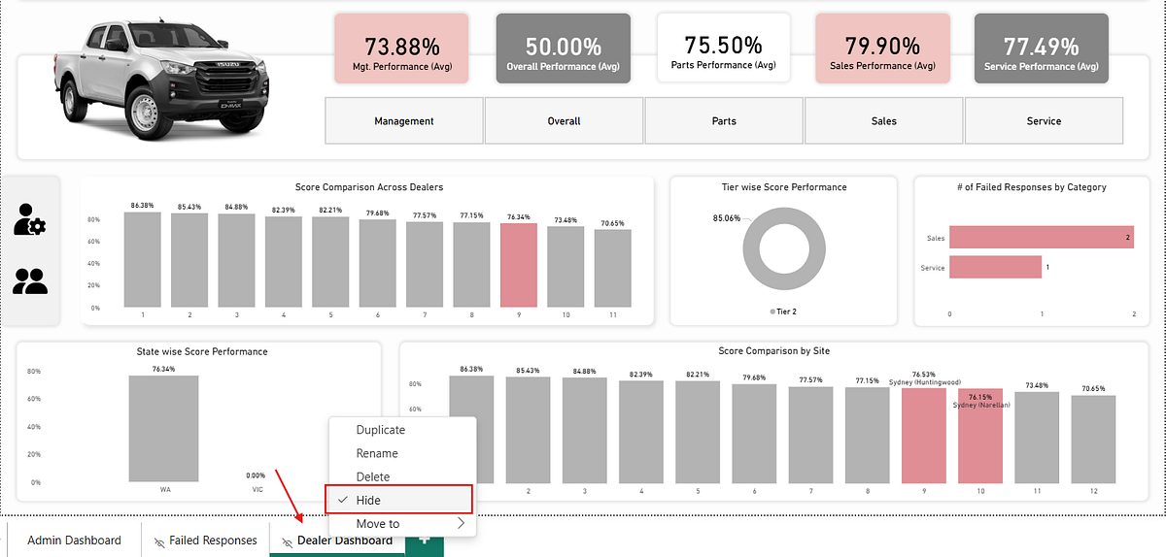The image size is (1166, 557).
Task: Select the Mgt. Performance 73.88% card
Action: (x=402, y=49)
